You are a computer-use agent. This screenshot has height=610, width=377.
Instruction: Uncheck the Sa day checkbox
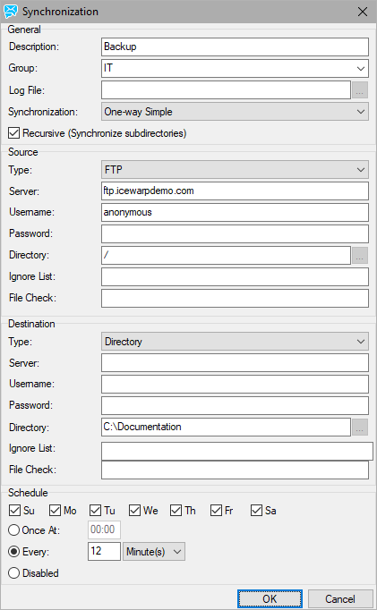tap(256, 511)
